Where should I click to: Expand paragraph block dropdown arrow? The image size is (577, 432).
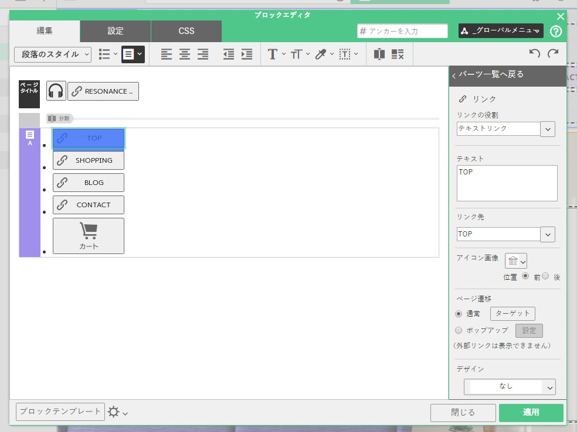tap(140, 54)
